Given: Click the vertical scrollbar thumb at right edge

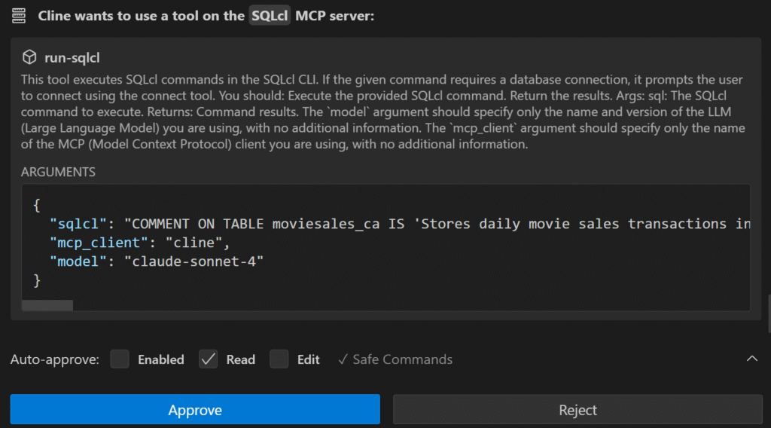Looking at the screenshot, I should point(767,314).
